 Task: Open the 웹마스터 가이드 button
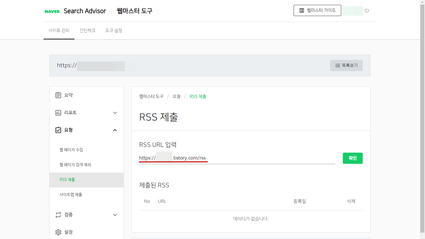tap(317, 10)
